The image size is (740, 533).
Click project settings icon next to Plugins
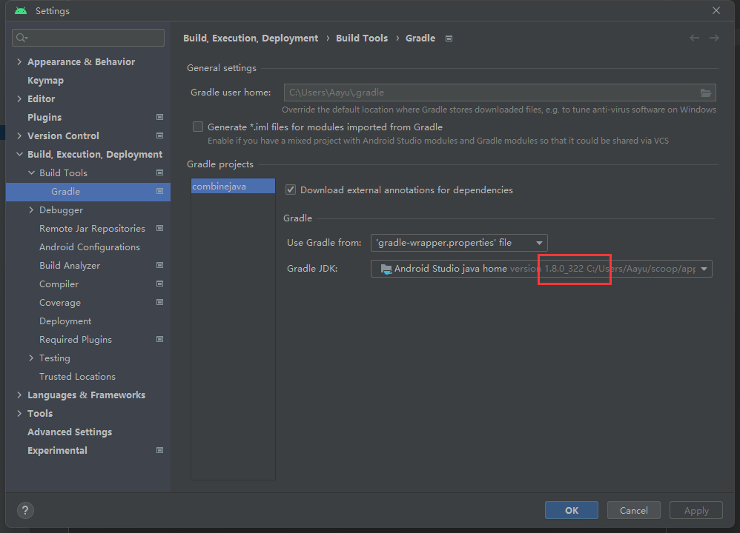point(159,117)
